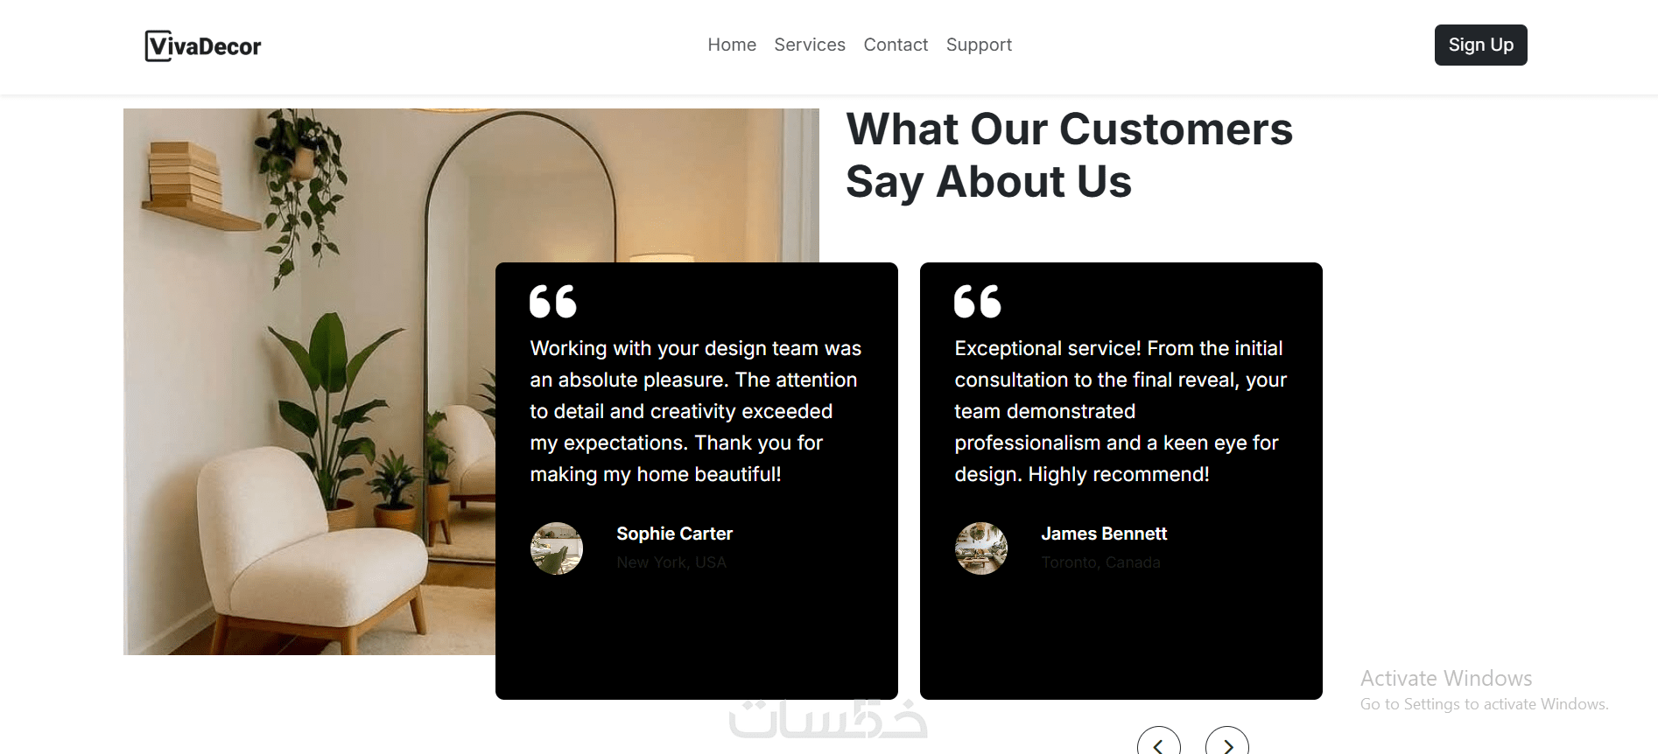
Task: Click the VivaDecor logo
Action: (203, 45)
